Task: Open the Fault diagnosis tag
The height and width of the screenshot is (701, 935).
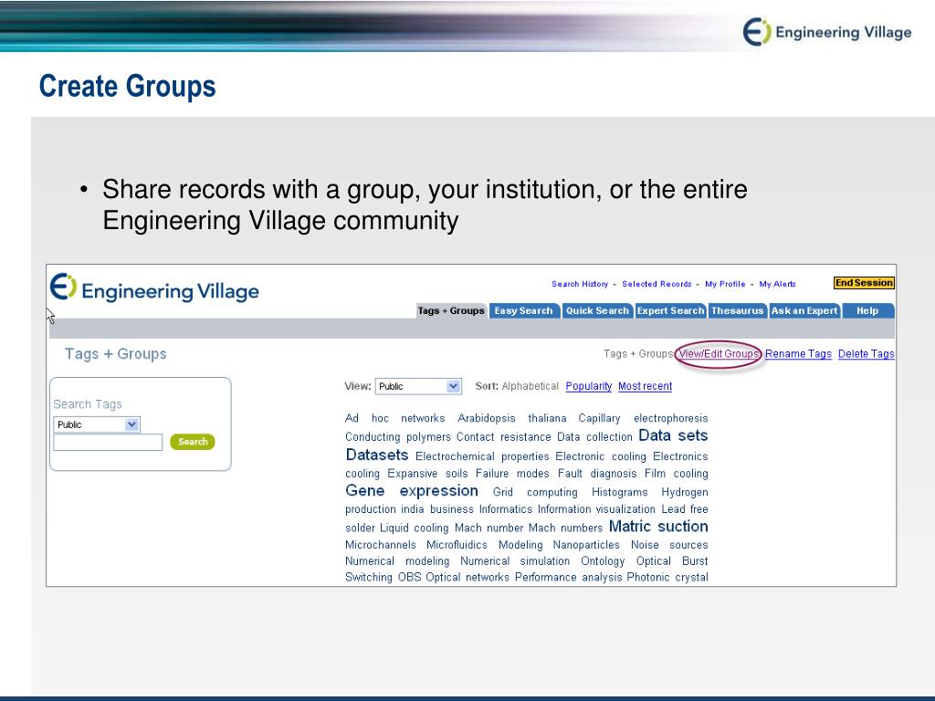Action: coord(598,474)
